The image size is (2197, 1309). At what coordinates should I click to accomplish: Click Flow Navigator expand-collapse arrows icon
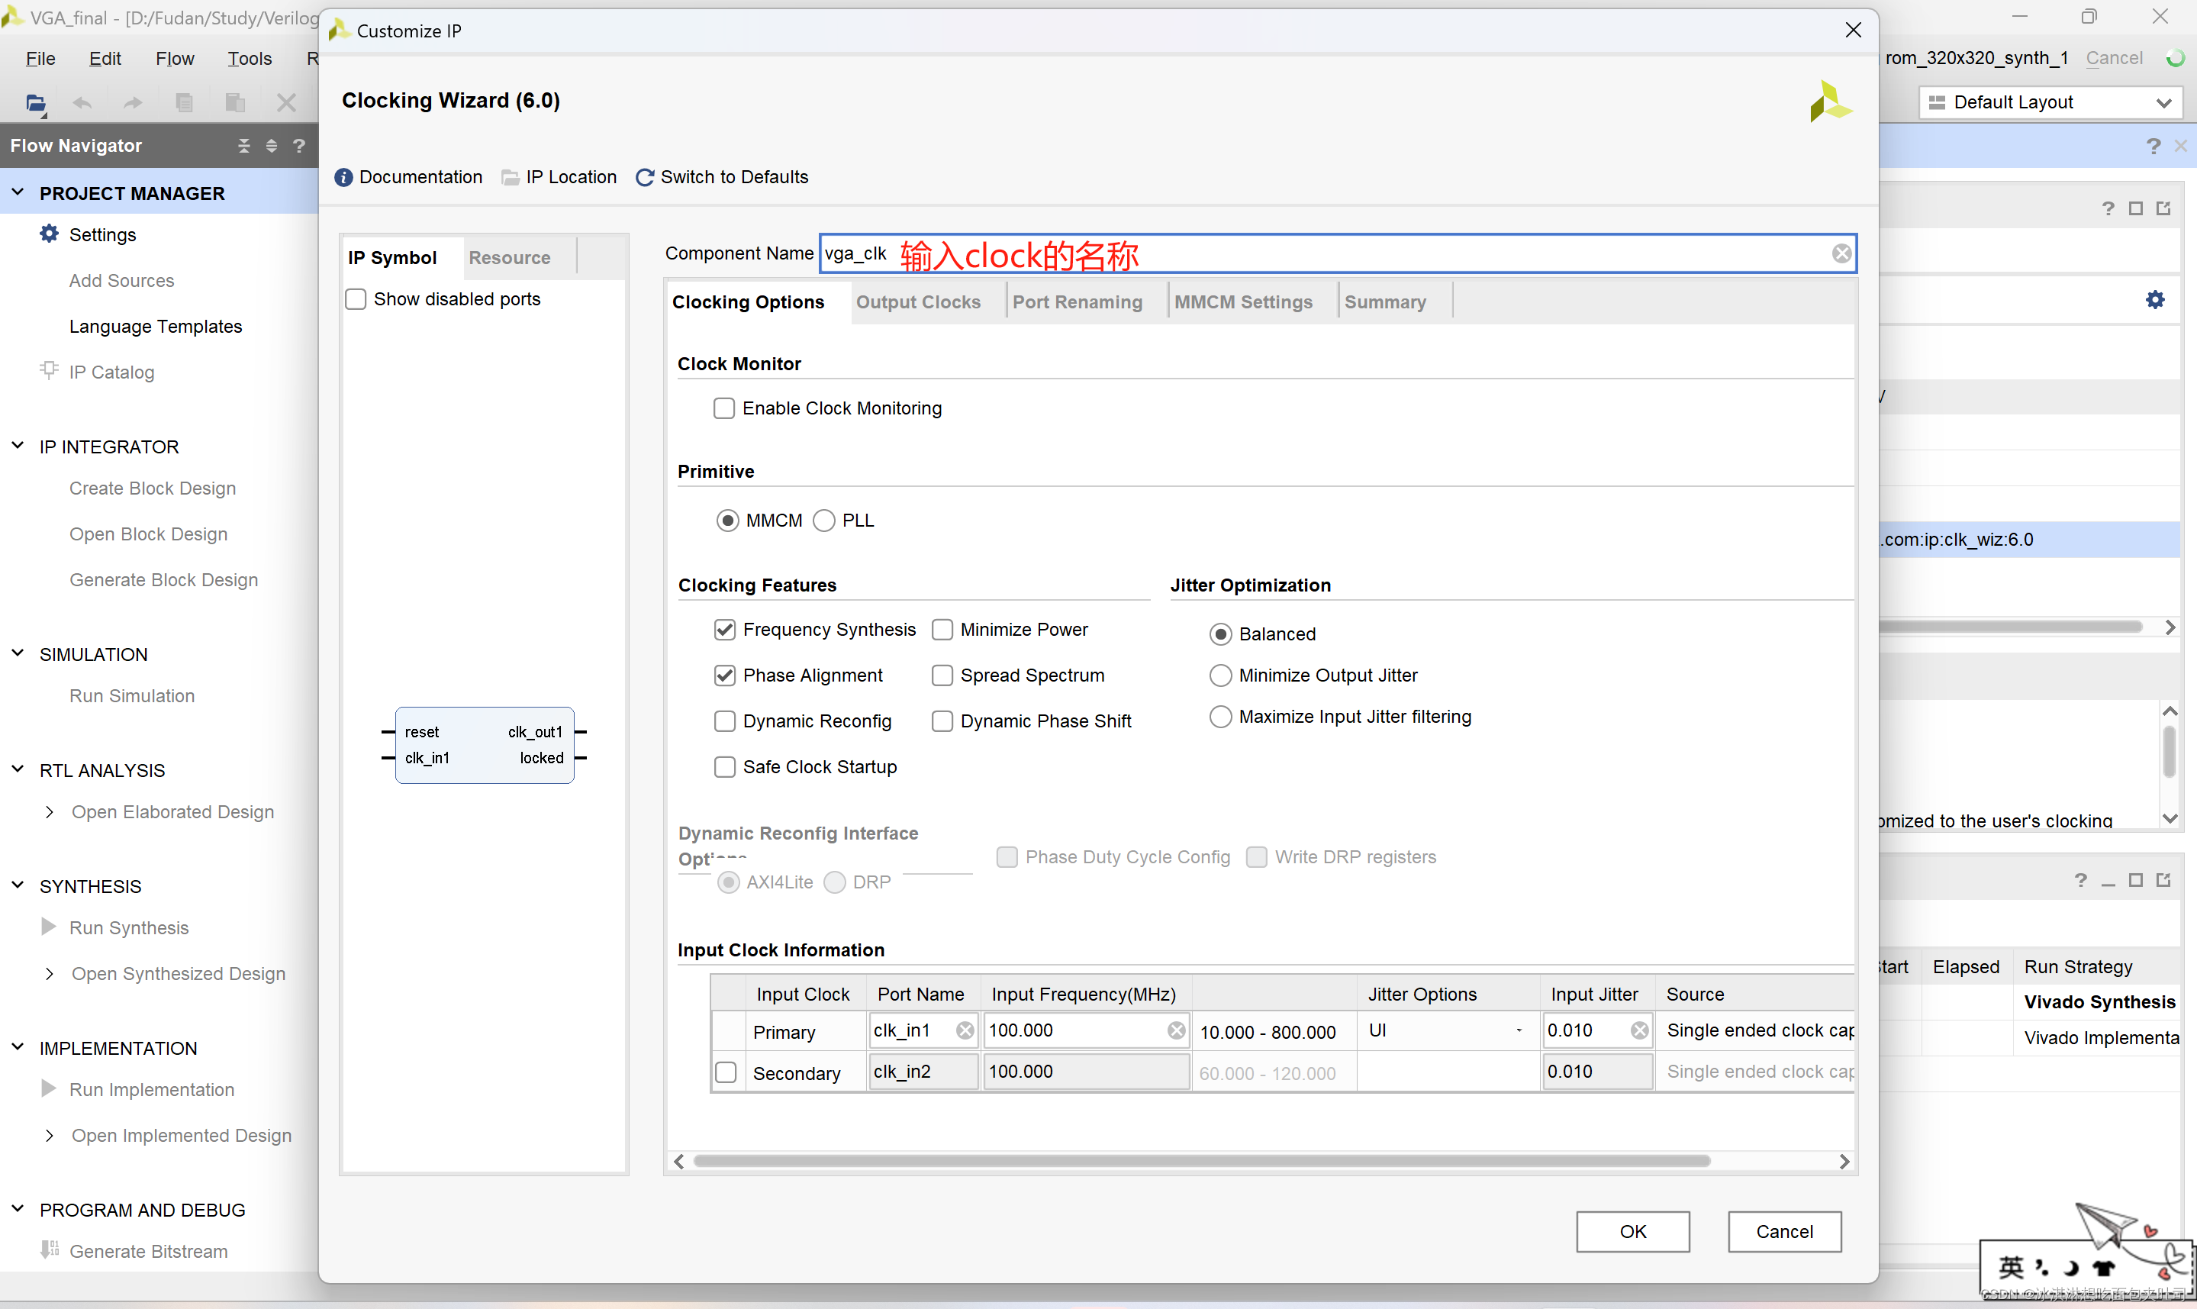pyautogui.click(x=272, y=146)
